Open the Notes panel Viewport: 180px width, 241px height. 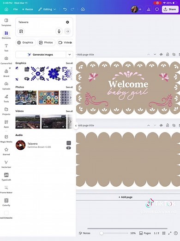[84, 233]
